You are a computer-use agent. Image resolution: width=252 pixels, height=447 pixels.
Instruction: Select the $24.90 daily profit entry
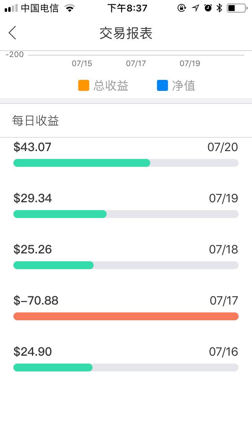[x=33, y=352]
